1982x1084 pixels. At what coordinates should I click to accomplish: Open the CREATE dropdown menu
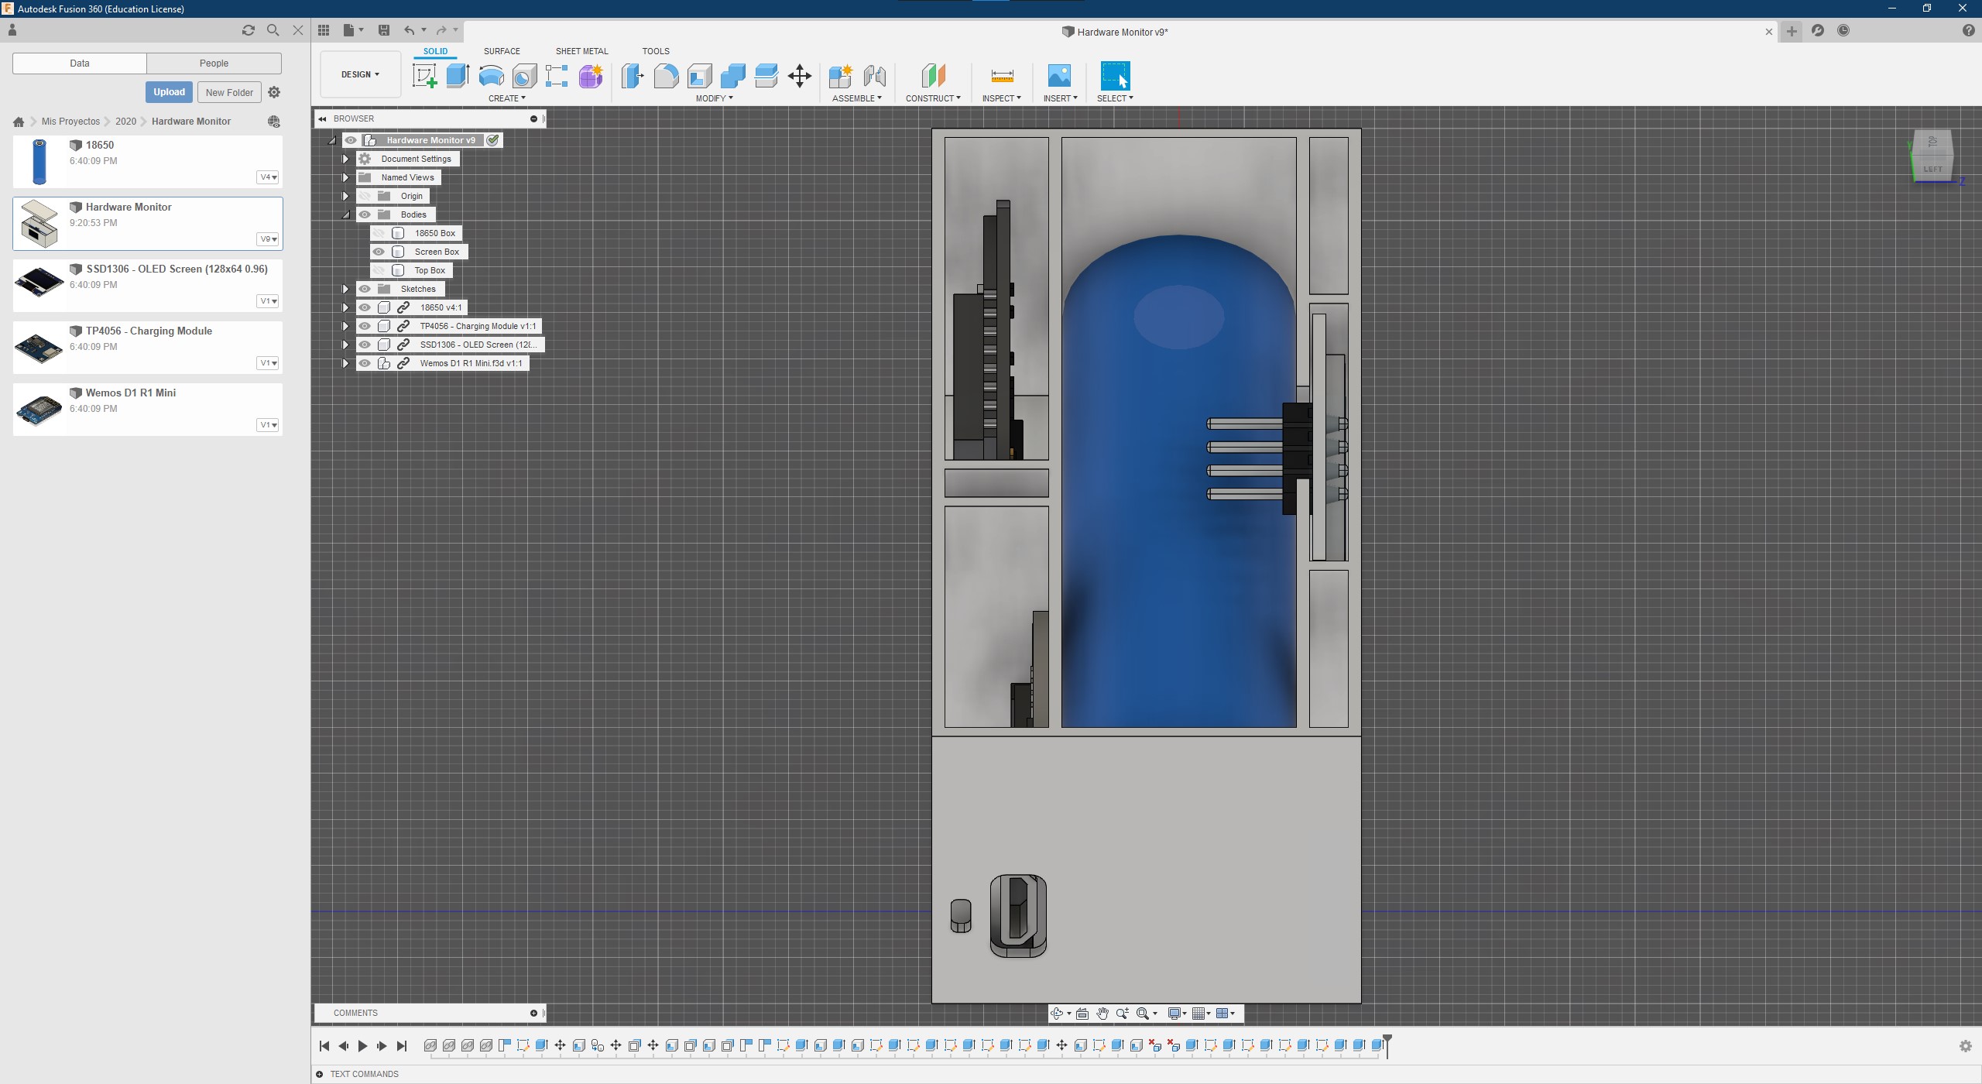pyautogui.click(x=506, y=98)
